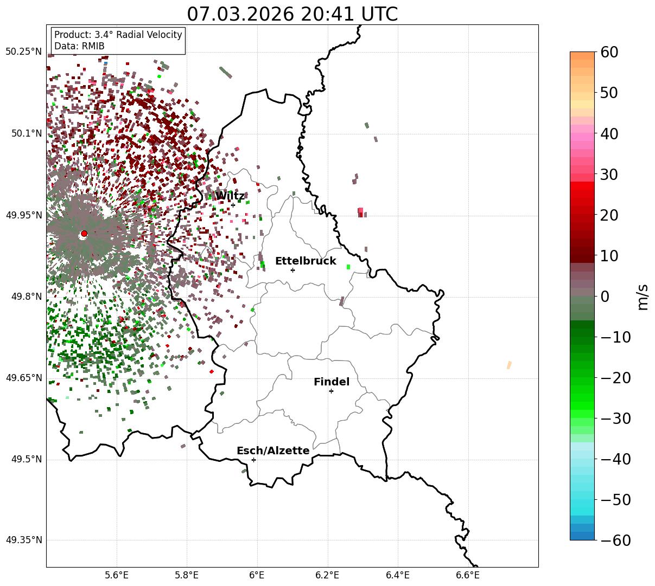Click the 49.5°N latitude label
This screenshot has height=586, width=655.
coord(26,459)
